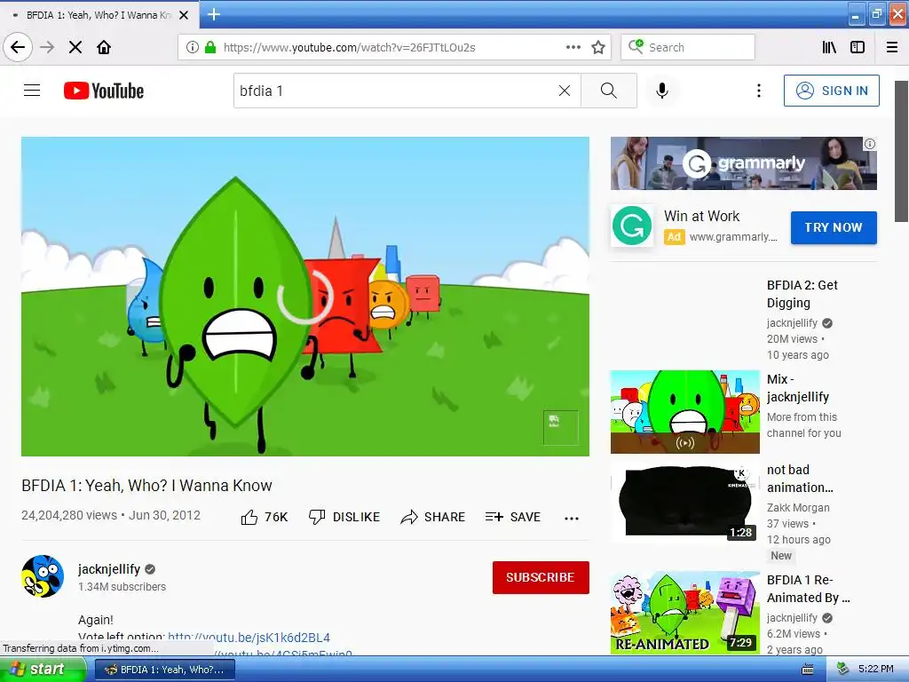The image size is (909, 682).
Task: Click the 5:22 PM taskbar clock
Action: [x=875, y=670]
